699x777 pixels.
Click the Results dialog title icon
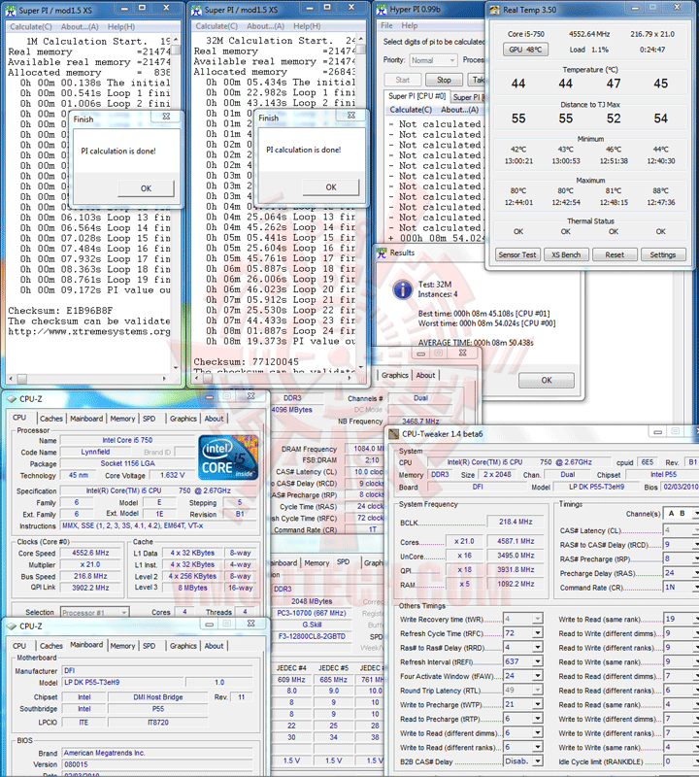pos(382,253)
